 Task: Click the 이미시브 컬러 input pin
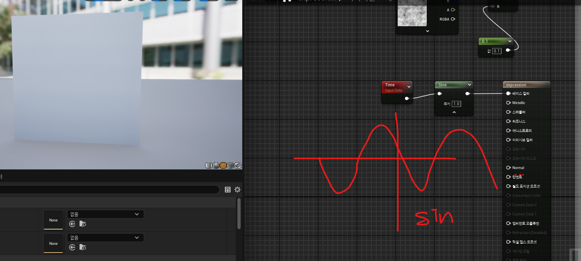click(508, 140)
